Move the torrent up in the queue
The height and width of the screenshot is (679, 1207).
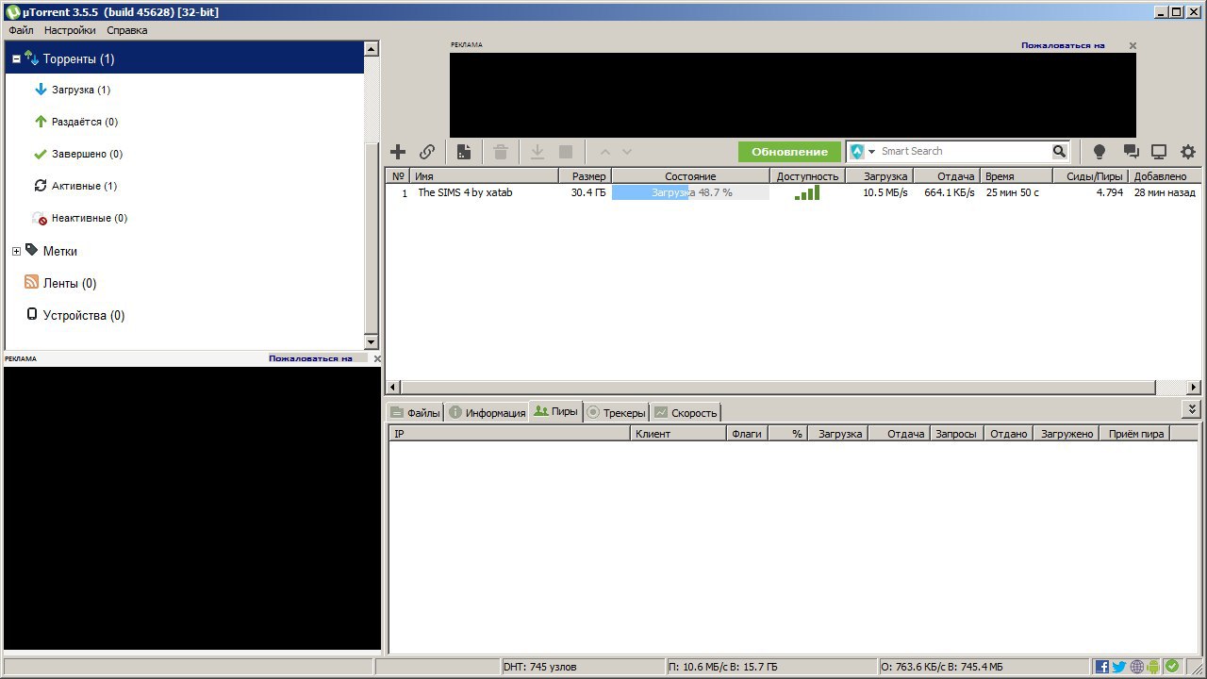(605, 152)
